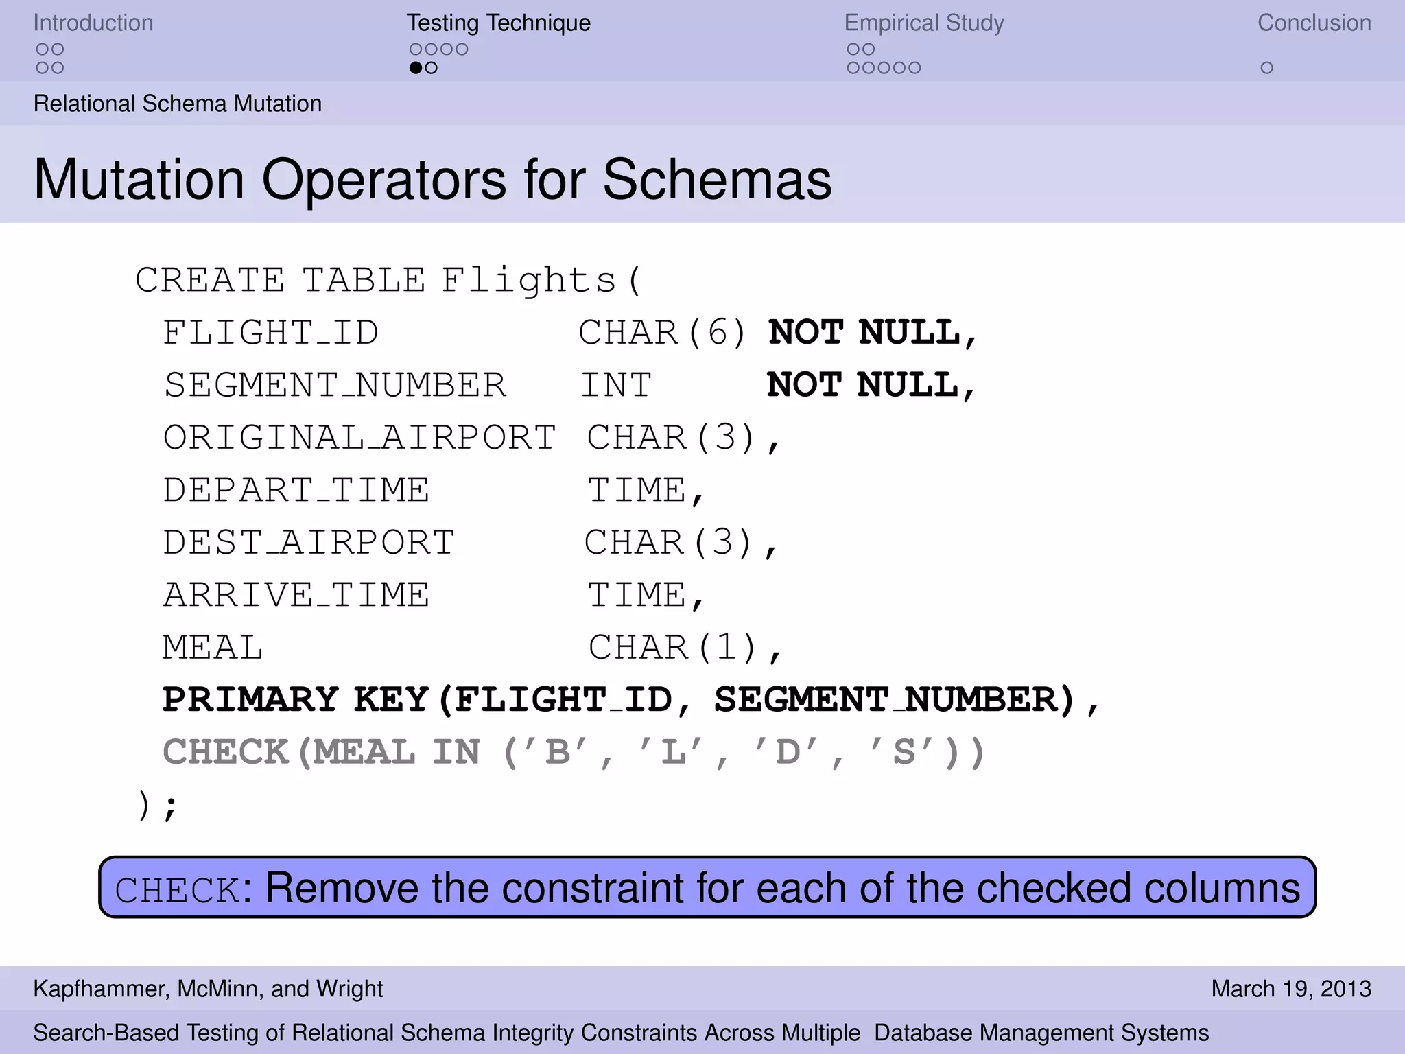Click the DEST_AIRPORT column name

[x=309, y=543]
